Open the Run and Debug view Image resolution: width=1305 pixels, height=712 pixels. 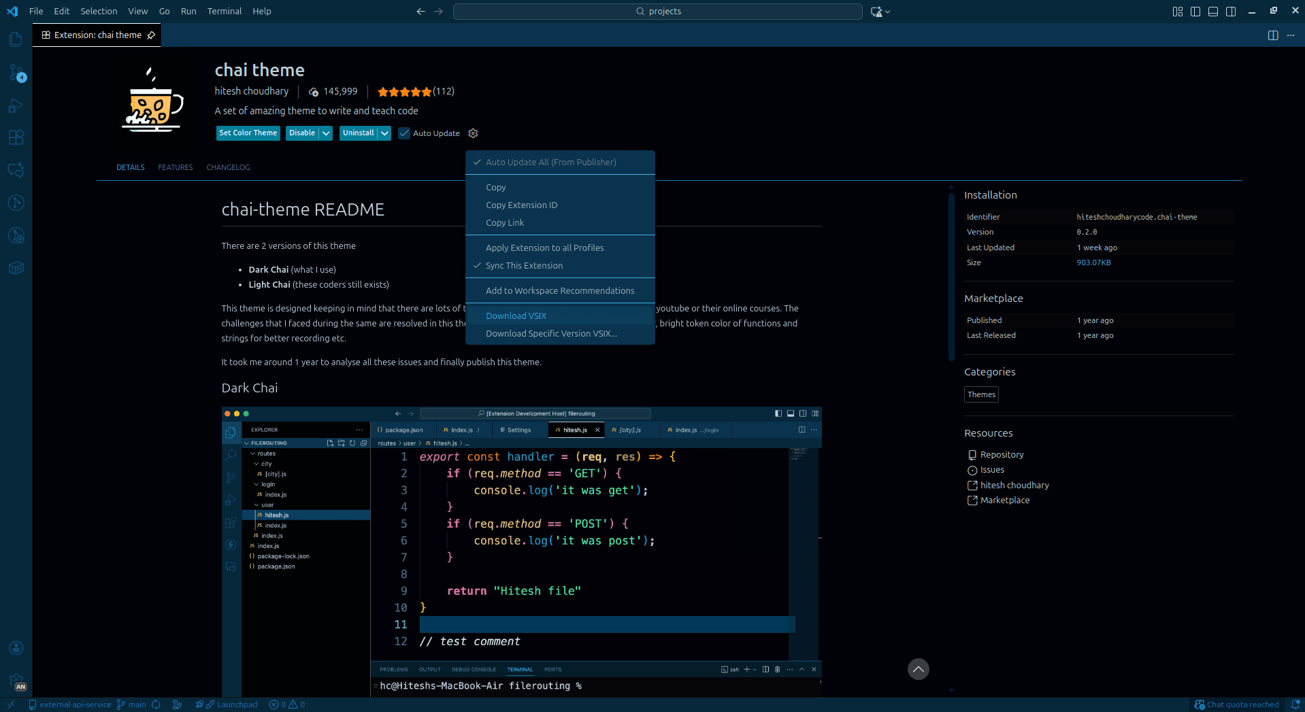coord(16,105)
